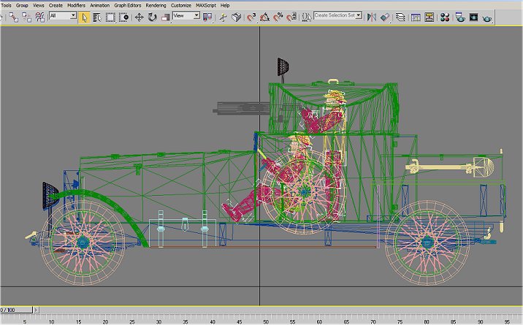This screenshot has height=325, width=523.
Task: Open the Create menu
Action: point(56,5)
